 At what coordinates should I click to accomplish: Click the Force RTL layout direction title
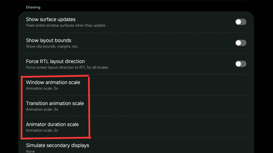pos(55,61)
